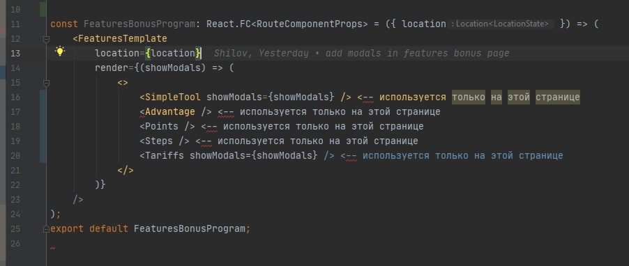Click the blue modified-lines marker beside line 18
Screen dimensions: 629x266
(x=43, y=127)
